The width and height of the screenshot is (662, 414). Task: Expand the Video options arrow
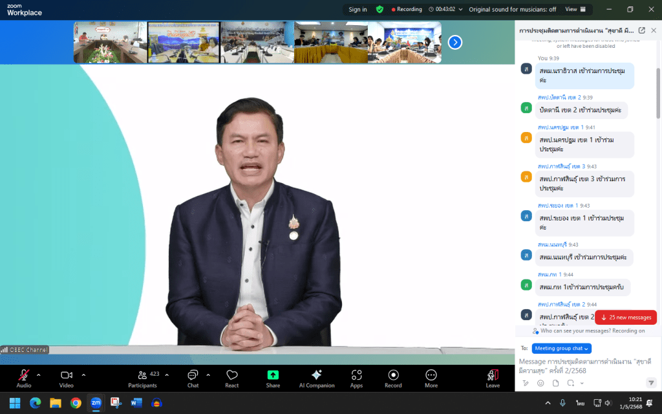click(x=83, y=375)
